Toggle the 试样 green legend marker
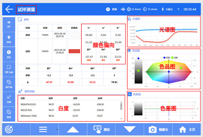 click(172, 57)
